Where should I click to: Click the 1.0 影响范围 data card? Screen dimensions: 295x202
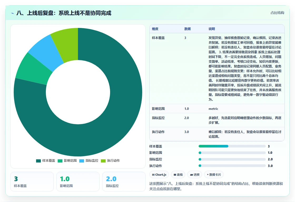[78, 181]
